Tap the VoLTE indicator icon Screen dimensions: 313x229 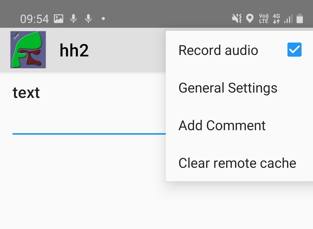263,19
